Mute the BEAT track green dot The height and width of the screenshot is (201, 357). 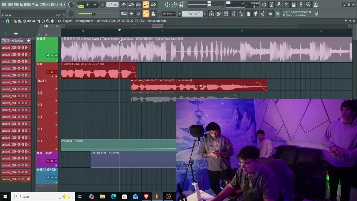tap(56, 60)
